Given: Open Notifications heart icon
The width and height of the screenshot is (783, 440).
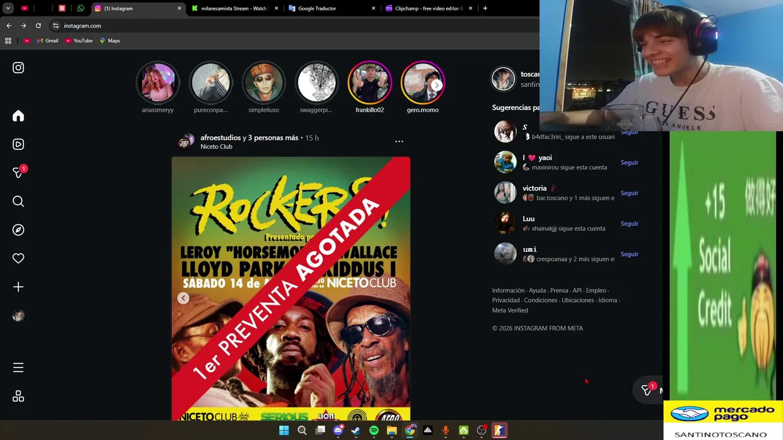Looking at the screenshot, I should click(18, 258).
